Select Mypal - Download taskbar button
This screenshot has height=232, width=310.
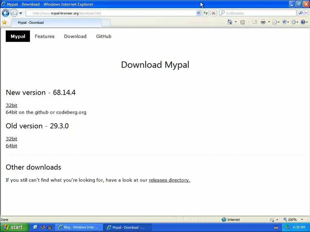click(x=128, y=227)
